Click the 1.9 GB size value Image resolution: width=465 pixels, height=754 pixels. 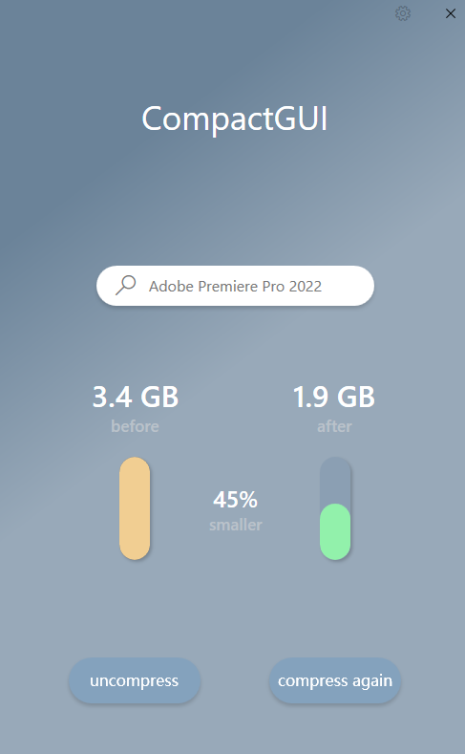pyautogui.click(x=334, y=398)
